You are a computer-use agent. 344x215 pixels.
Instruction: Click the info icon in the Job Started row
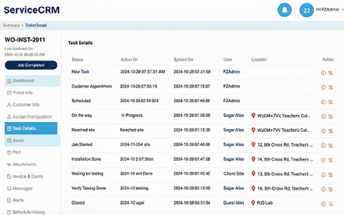pos(323,146)
